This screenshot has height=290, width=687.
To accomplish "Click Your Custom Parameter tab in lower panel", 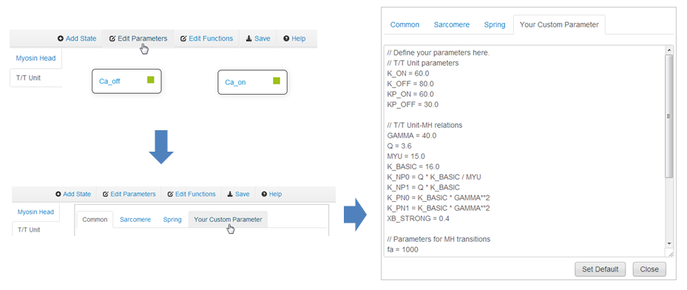I will [x=228, y=219].
